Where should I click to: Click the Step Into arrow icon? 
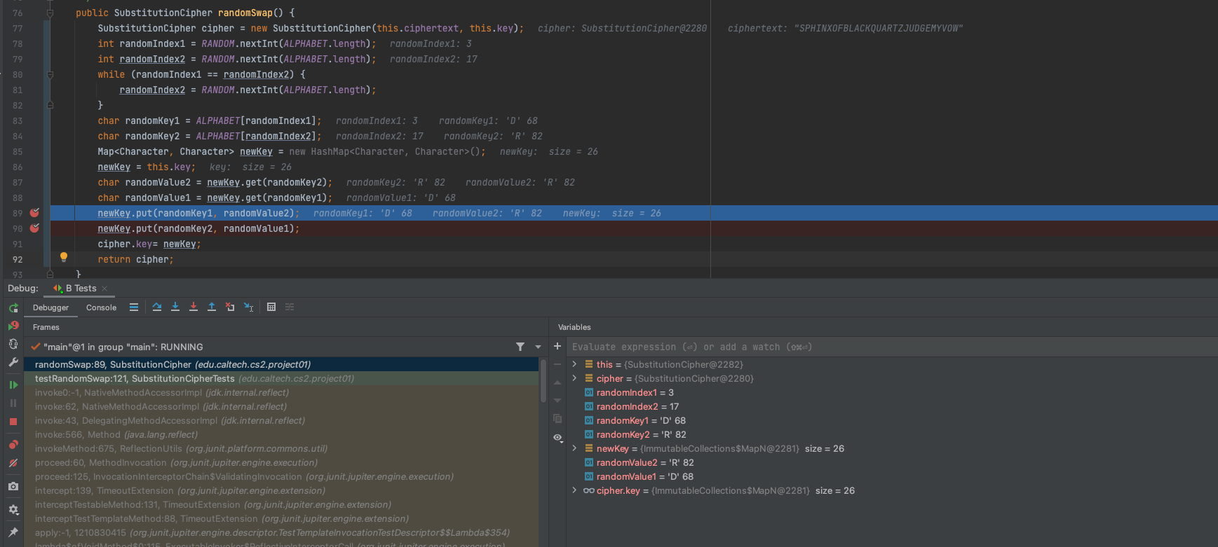click(175, 307)
